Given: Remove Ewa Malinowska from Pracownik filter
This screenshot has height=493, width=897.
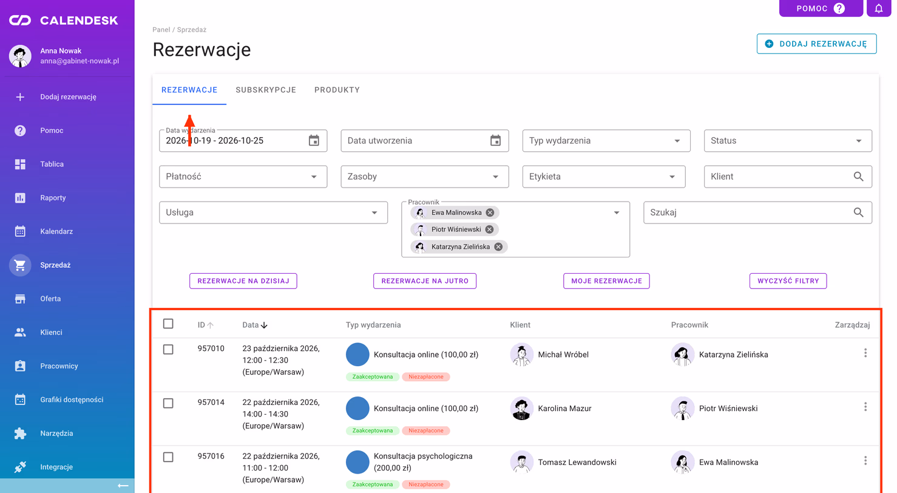Looking at the screenshot, I should coord(490,212).
